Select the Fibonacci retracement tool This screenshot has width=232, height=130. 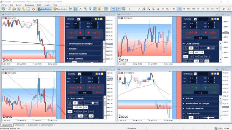point(148,9)
